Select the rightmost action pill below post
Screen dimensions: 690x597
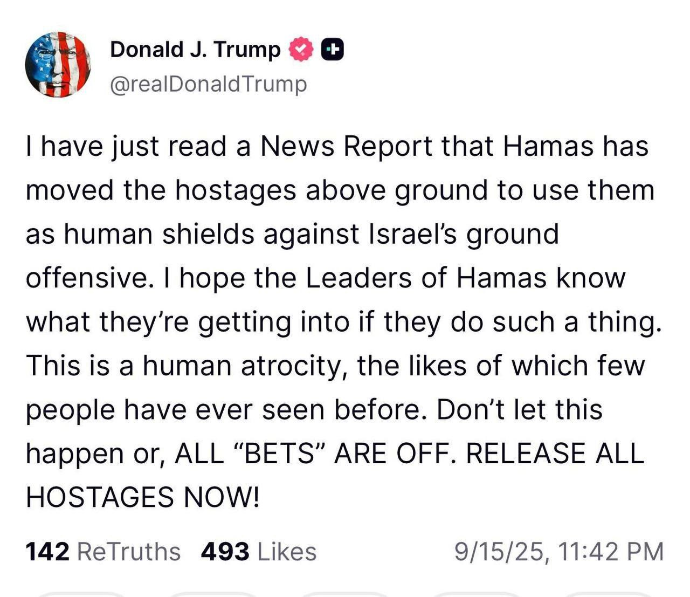(x=607, y=594)
